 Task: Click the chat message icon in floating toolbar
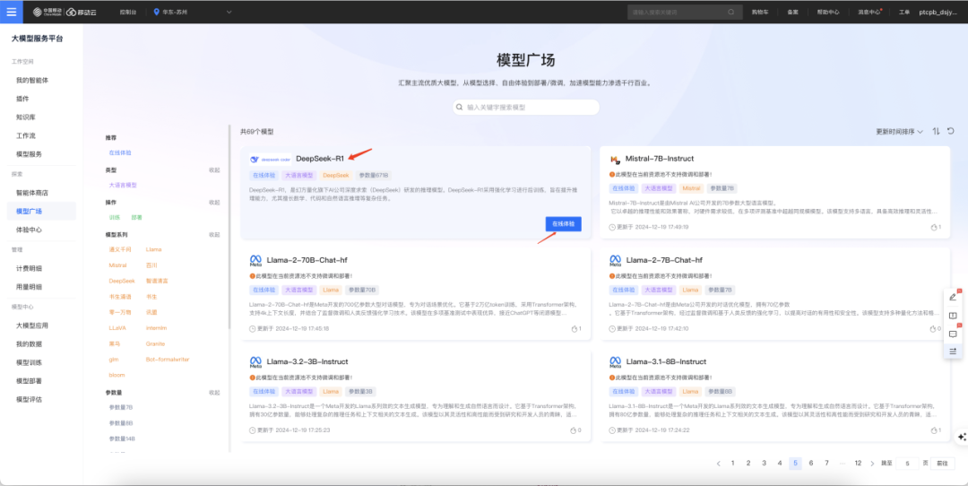953,334
